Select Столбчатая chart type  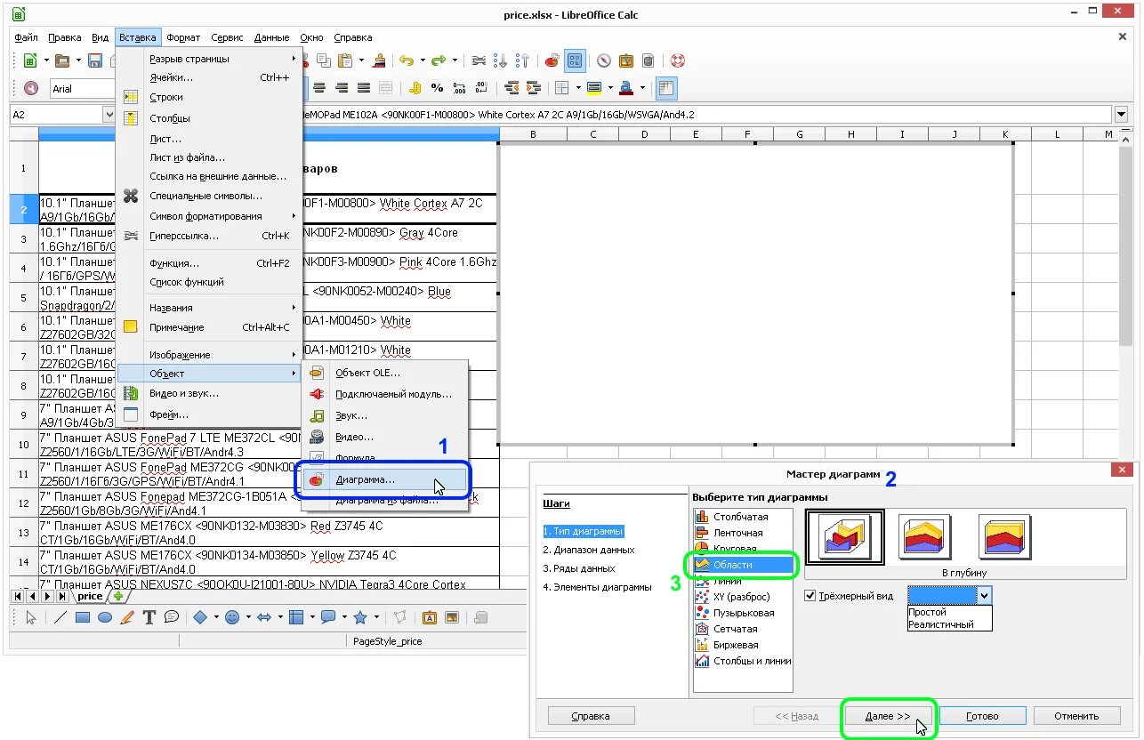click(x=741, y=517)
